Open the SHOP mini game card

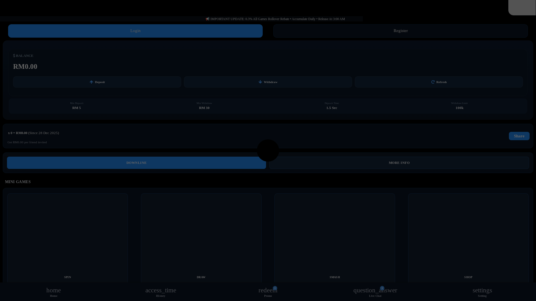(x=468, y=238)
